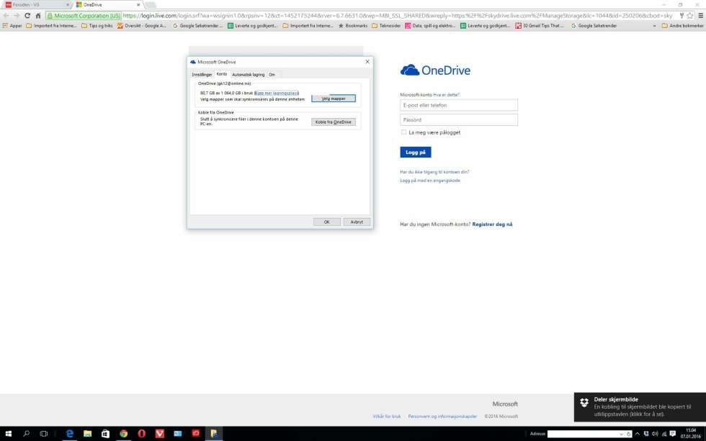Select the Konto tab

click(222, 74)
